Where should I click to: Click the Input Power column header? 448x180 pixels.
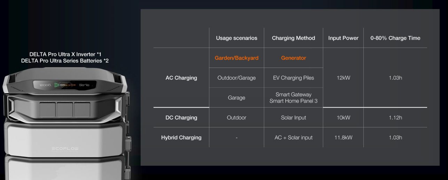click(x=343, y=38)
